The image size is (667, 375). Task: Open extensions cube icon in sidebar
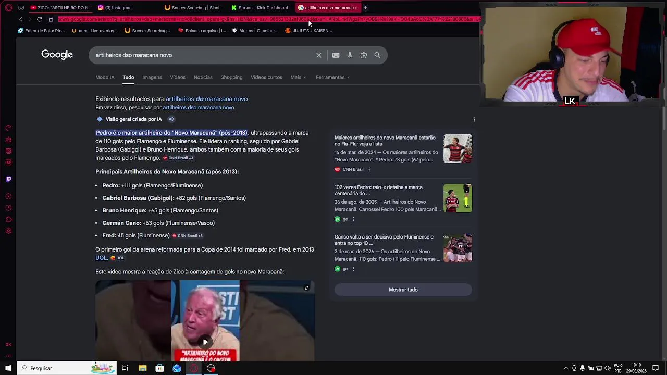[x=8, y=219]
